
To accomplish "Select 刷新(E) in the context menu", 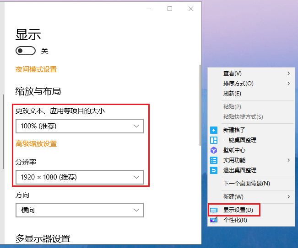I will pos(232,94).
